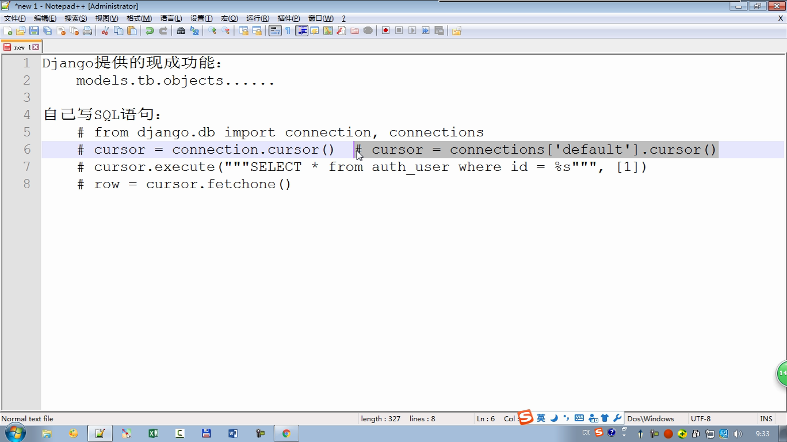Open the ? help menu

coord(343,18)
